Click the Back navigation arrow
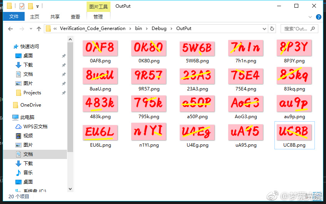The image size is (326, 204). (10, 29)
